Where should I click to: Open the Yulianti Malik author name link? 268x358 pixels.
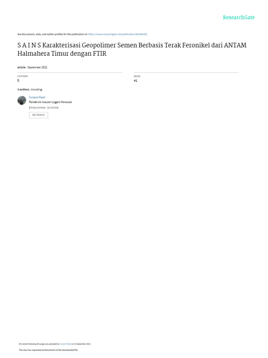click(37, 97)
